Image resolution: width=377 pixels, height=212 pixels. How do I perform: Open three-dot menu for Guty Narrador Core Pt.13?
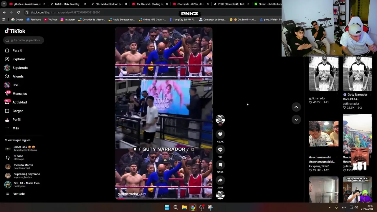click(371, 94)
